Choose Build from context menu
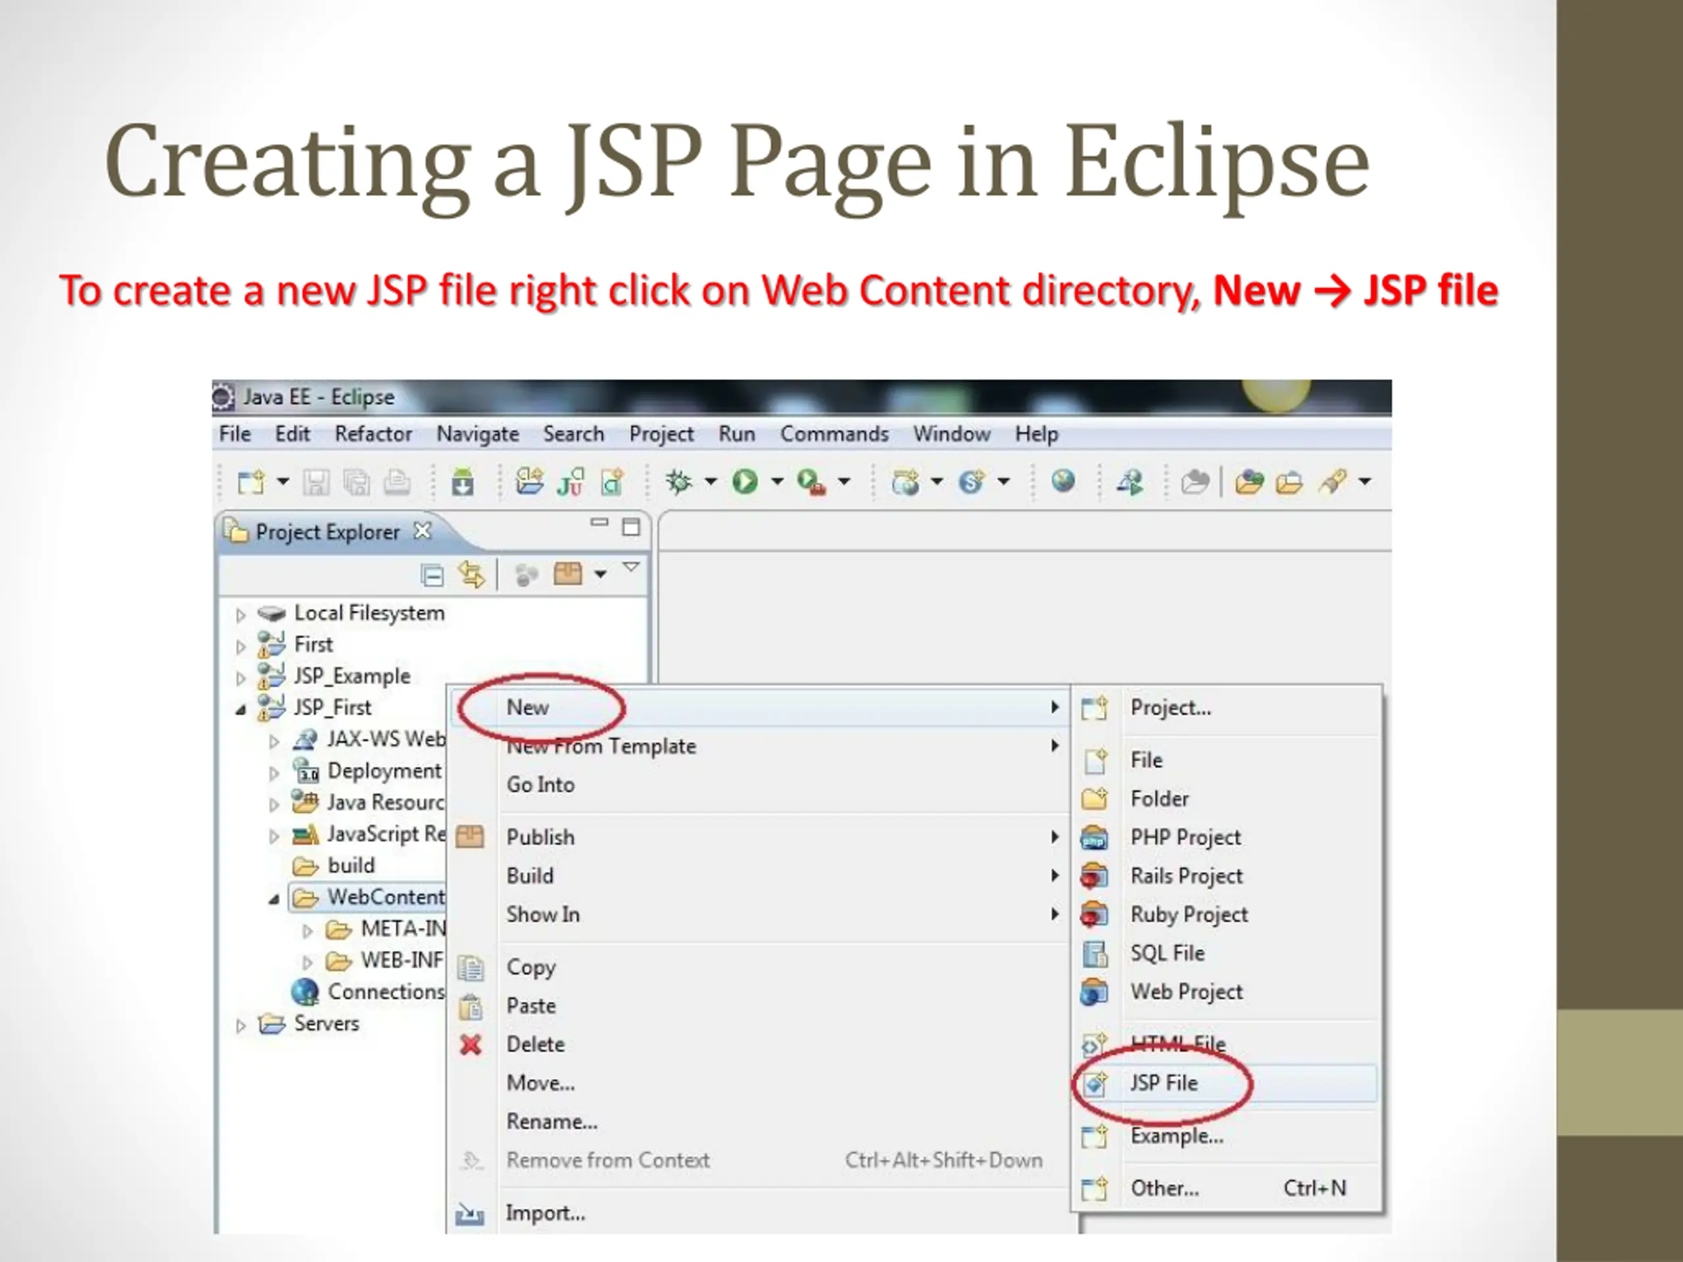The image size is (1683, 1262). 761,876
